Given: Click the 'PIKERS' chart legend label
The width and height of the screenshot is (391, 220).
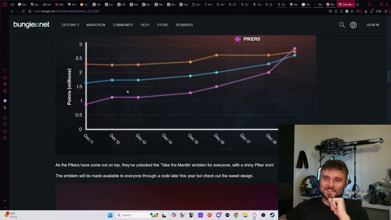Looking at the screenshot, I should pyautogui.click(x=252, y=39).
